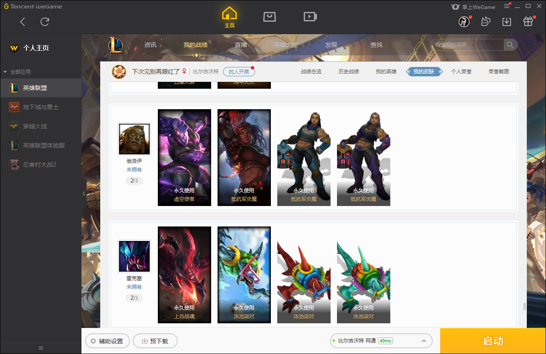Switch to 荣誉截图 sub-tab
The width and height of the screenshot is (546, 354).
click(499, 72)
